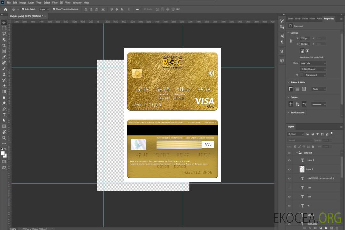Open the Image menu

tap(23, 3)
